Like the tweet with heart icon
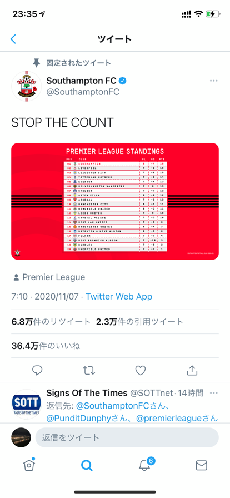230x498 pixels. tap(141, 370)
